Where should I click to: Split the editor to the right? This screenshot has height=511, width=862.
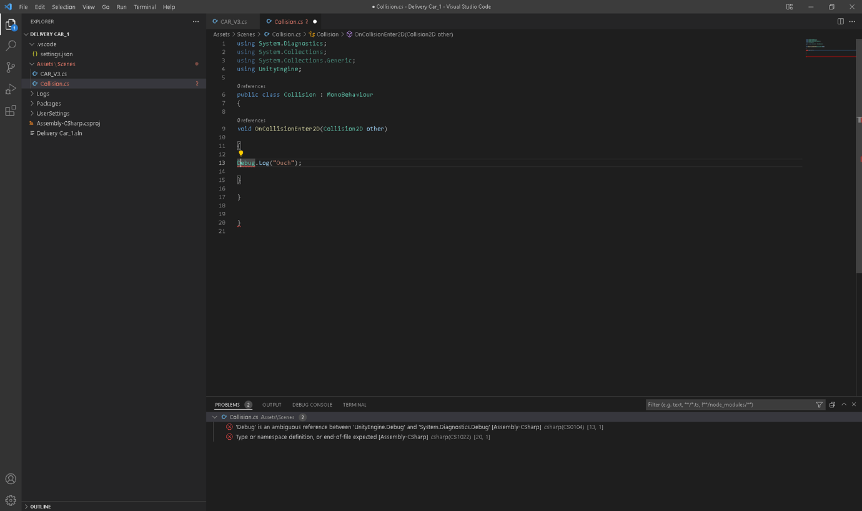841,21
